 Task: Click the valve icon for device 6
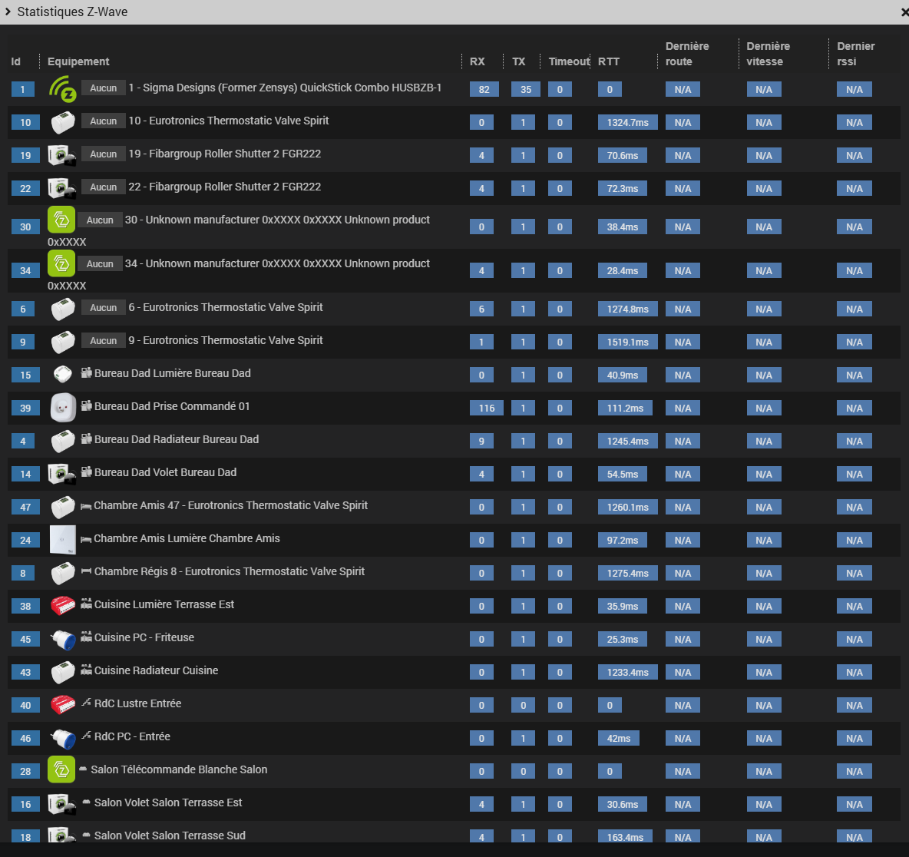[x=63, y=309]
